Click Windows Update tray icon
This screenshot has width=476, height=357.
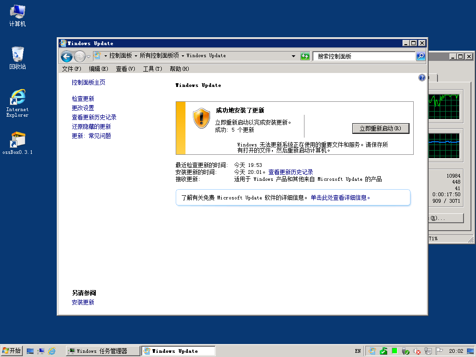tap(372, 351)
